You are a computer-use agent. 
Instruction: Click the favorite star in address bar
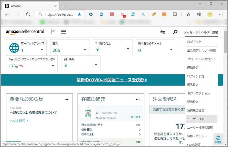pyautogui.click(x=79, y=14)
